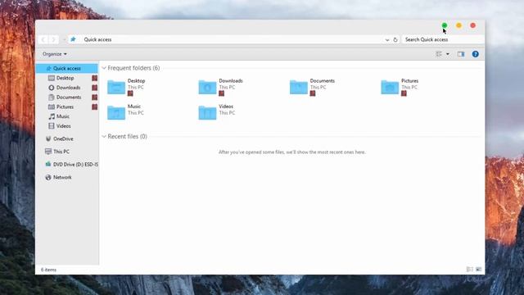Select Pictures in the sidebar
Viewport: 524px width, 295px height.
point(65,107)
